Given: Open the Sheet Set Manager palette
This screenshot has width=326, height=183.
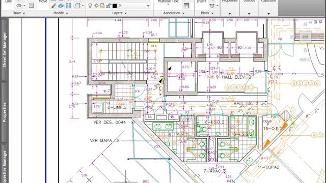Looking at the screenshot, I should [5, 49].
